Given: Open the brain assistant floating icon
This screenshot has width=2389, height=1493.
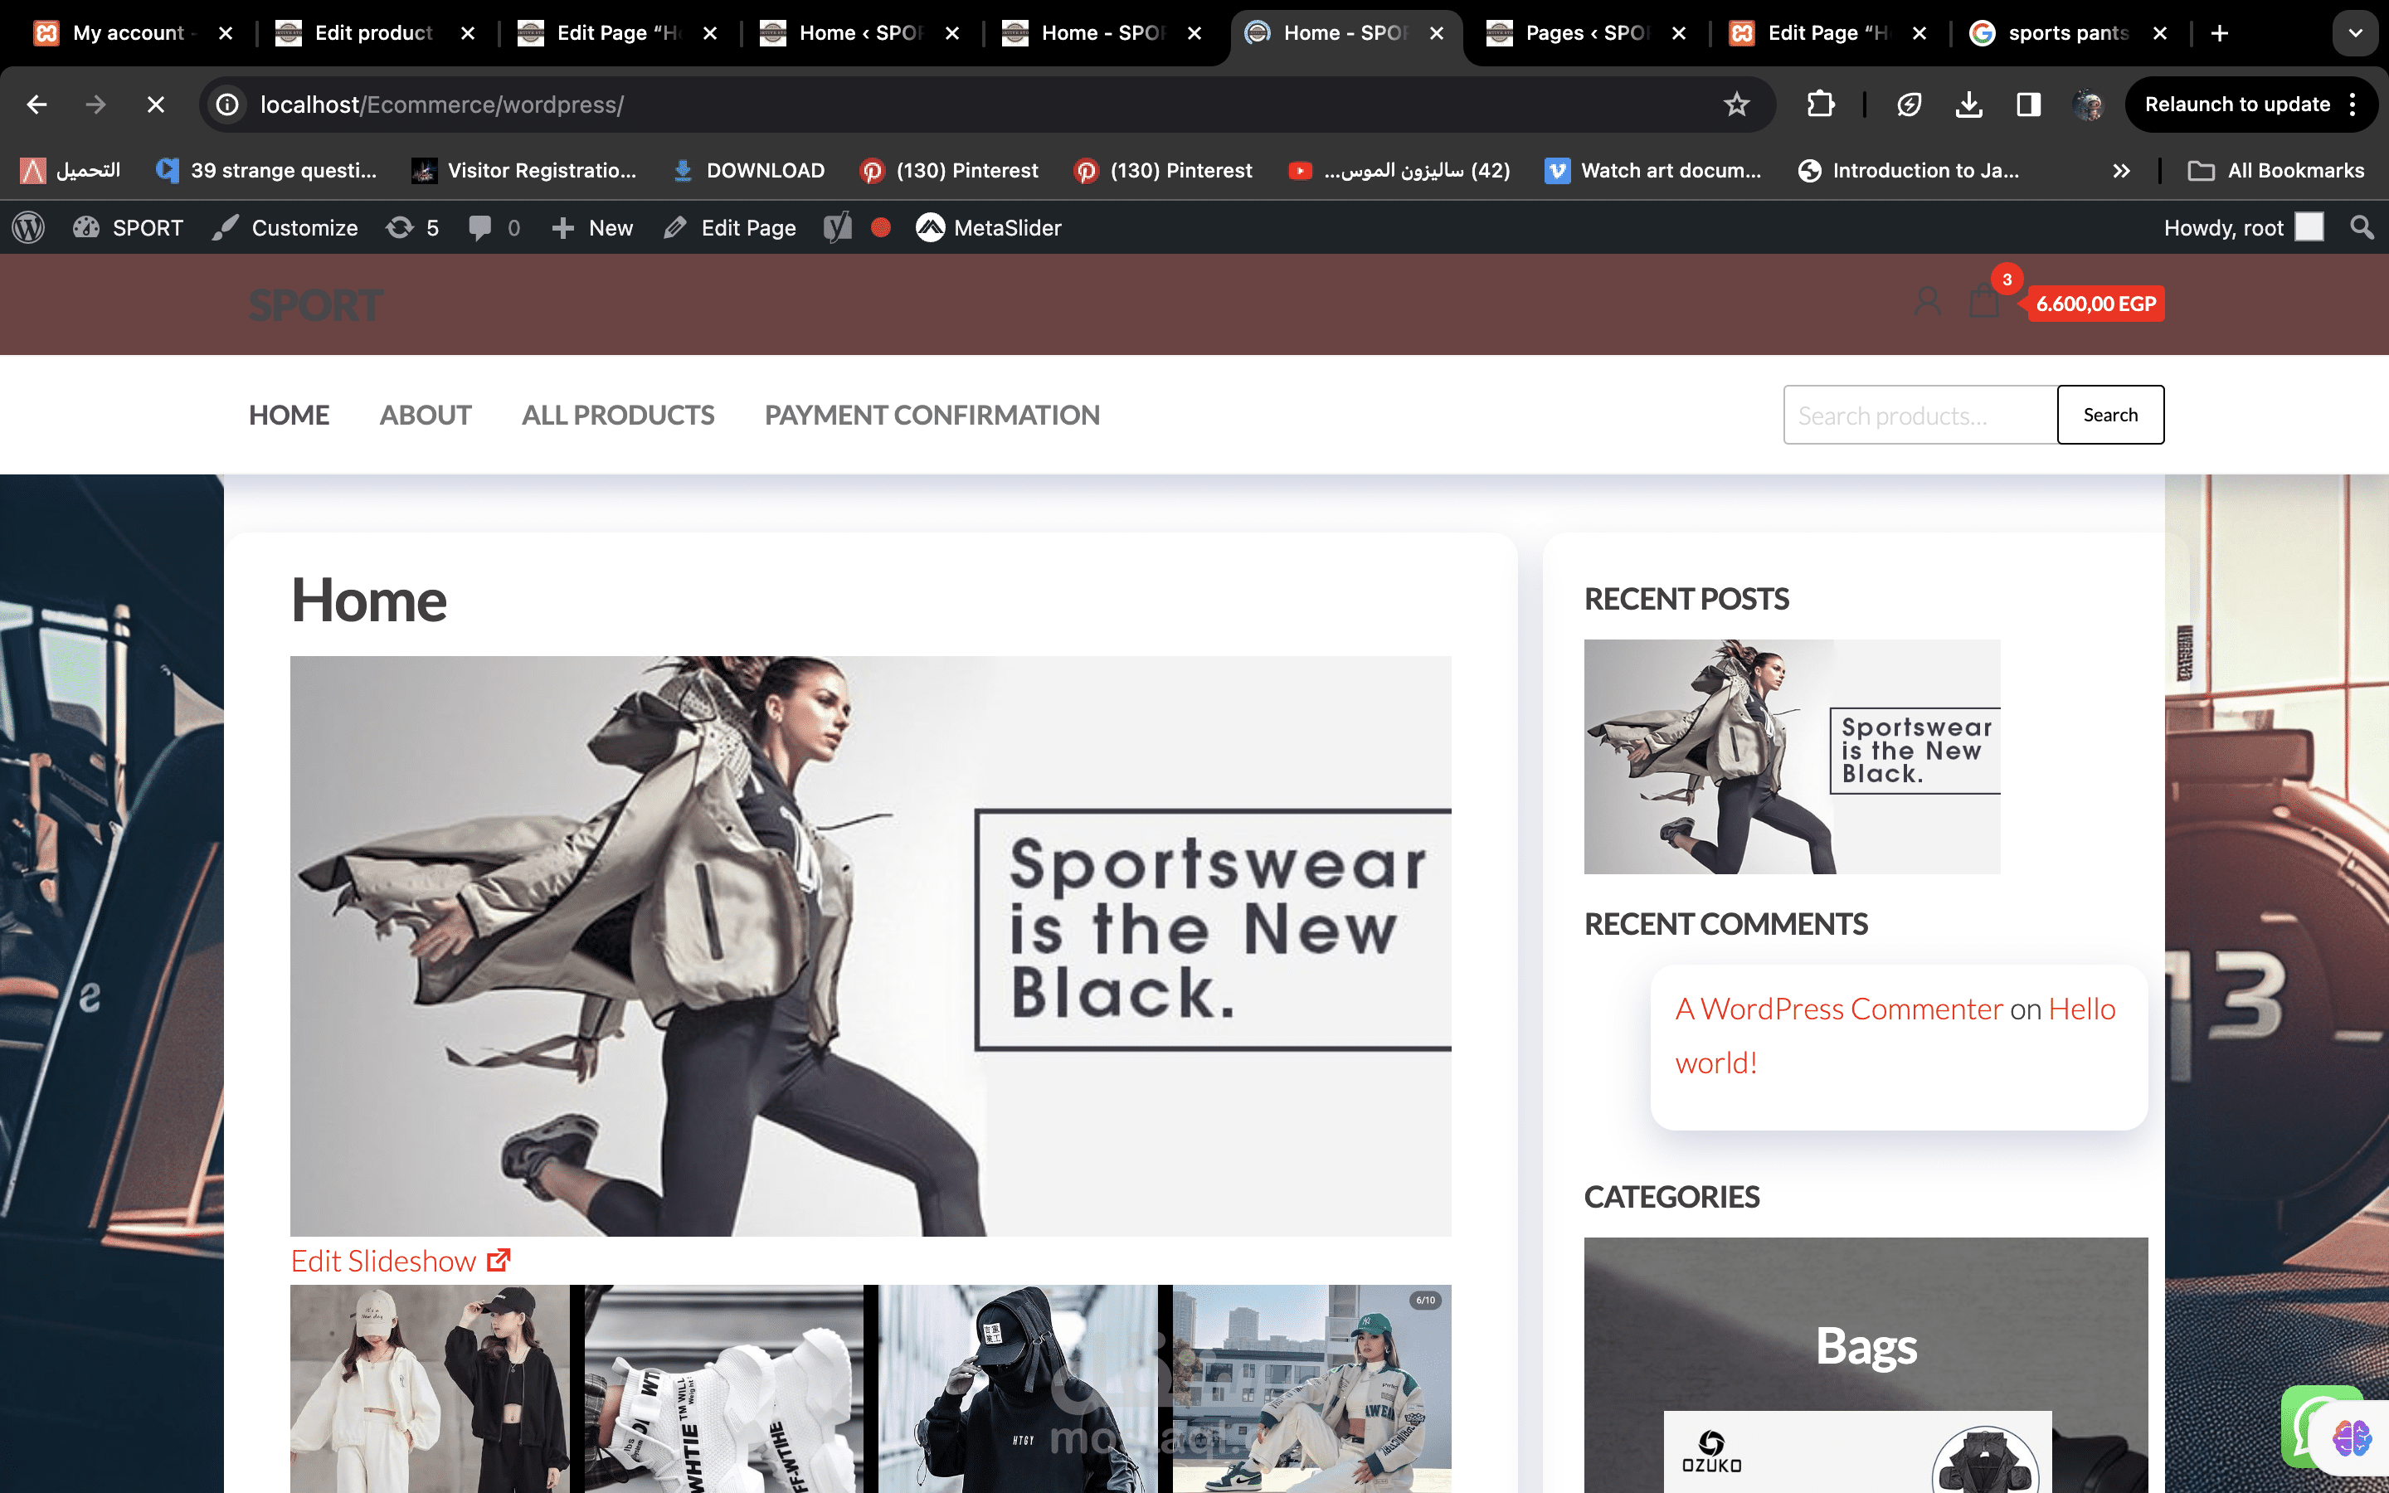Looking at the screenshot, I should pyautogui.click(x=2353, y=1437).
